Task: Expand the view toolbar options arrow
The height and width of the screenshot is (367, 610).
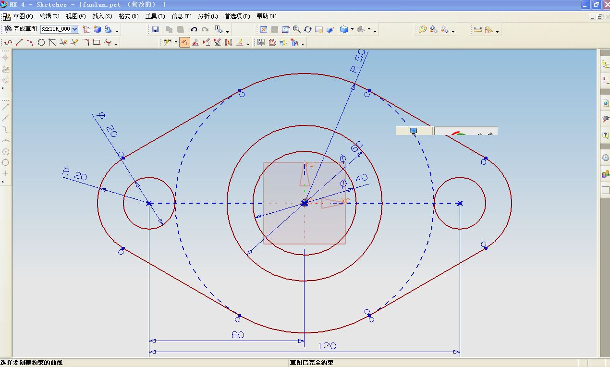Action: 375,32
